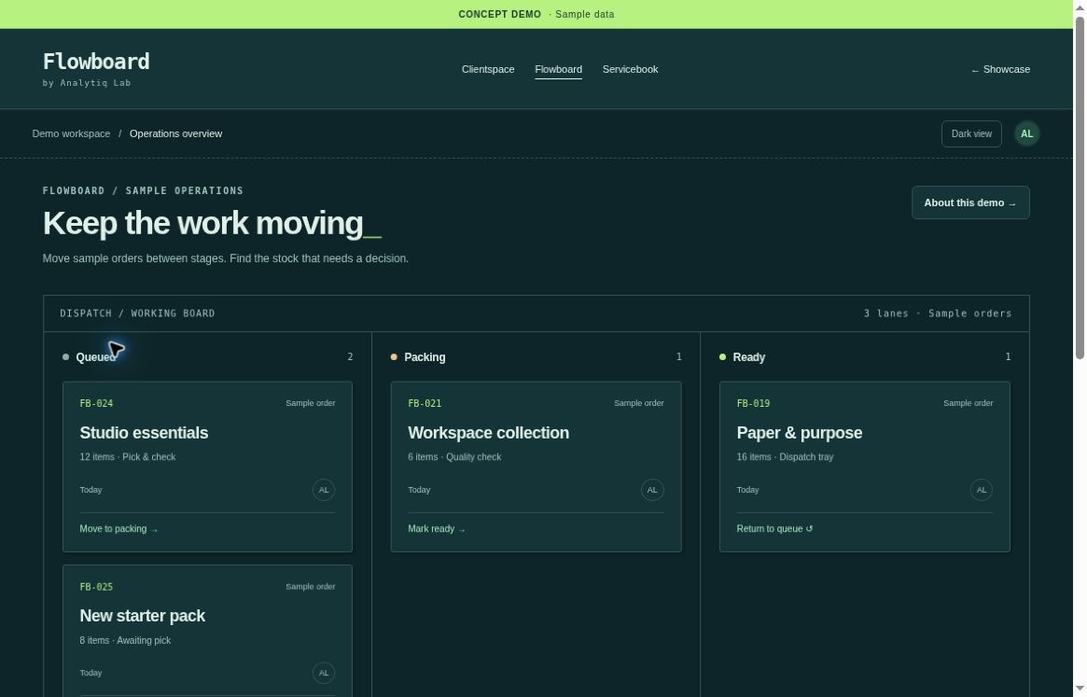Open the Studio essentials card title
Image resolution: width=1087 pixels, height=697 pixels.
coord(145,433)
